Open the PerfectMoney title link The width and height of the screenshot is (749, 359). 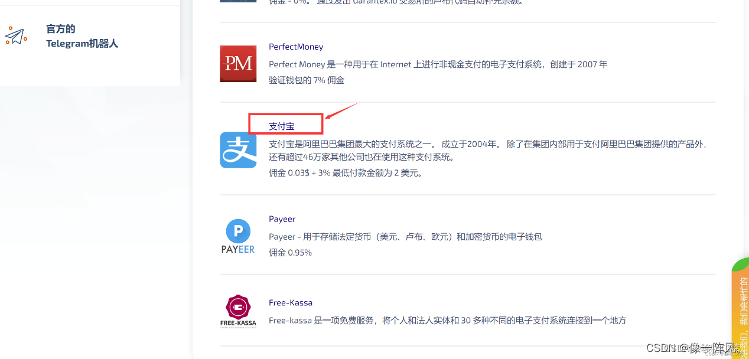[x=296, y=47]
